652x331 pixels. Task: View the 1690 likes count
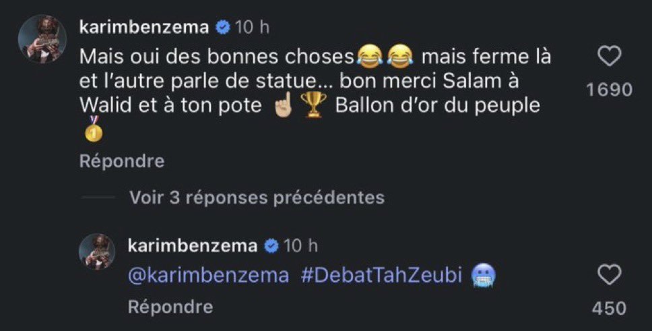click(609, 90)
